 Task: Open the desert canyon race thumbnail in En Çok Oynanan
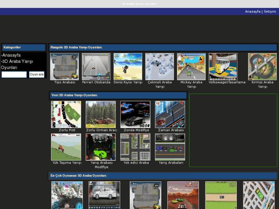[183, 195]
